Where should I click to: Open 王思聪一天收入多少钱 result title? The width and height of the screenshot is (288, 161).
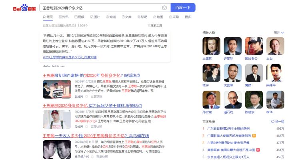click(x=96, y=136)
